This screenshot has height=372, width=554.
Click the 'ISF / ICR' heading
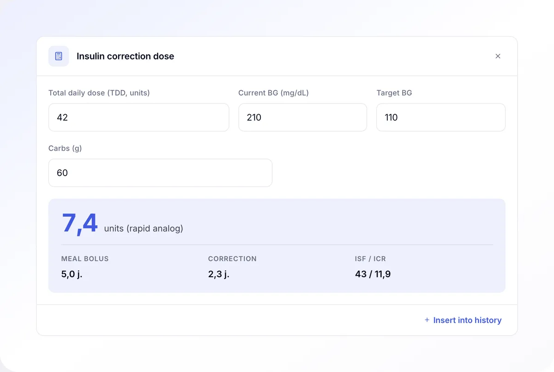pos(370,259)
